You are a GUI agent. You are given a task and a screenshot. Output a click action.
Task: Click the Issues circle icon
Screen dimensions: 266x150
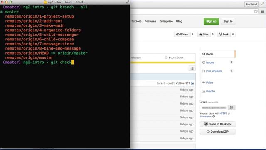click(204, 62)
